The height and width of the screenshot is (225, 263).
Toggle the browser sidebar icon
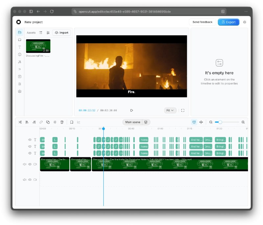coord(31,11)
